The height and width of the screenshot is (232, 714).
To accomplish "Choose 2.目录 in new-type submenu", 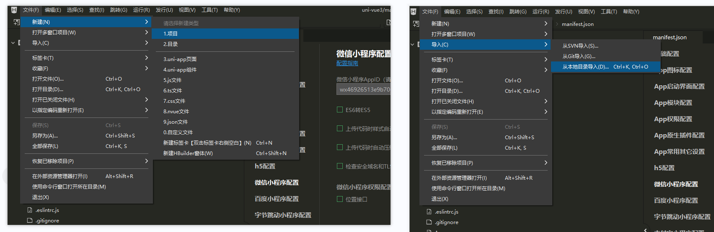I will coord(225,44).
